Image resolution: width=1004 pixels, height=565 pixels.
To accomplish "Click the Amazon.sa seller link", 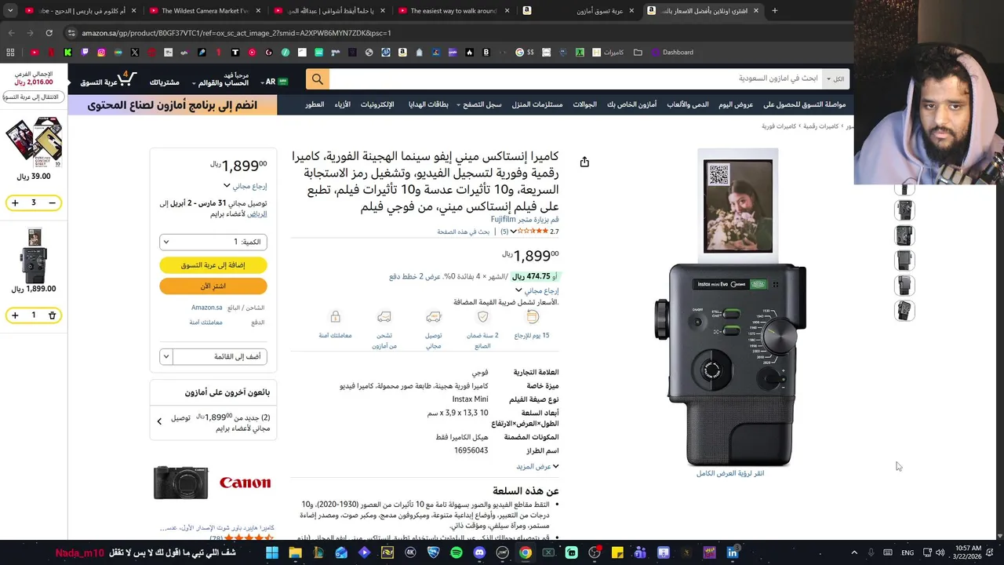I will click(207, 308).
